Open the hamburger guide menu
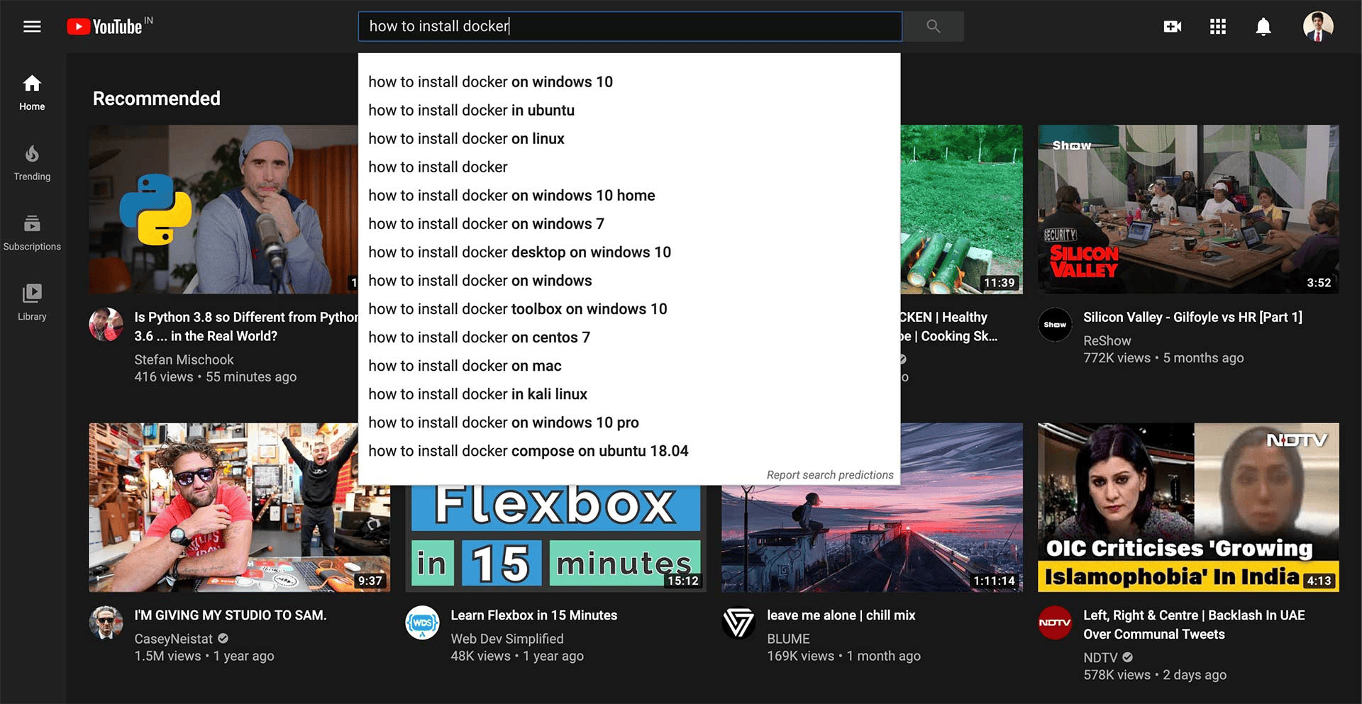The width and height of the screenshot is (1362, 704). point(32,27)
